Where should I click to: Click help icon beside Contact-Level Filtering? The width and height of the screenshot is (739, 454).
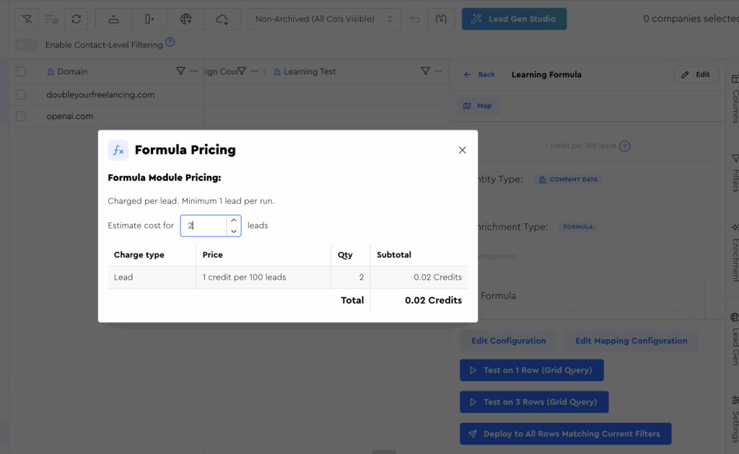(x=170, y=43)
